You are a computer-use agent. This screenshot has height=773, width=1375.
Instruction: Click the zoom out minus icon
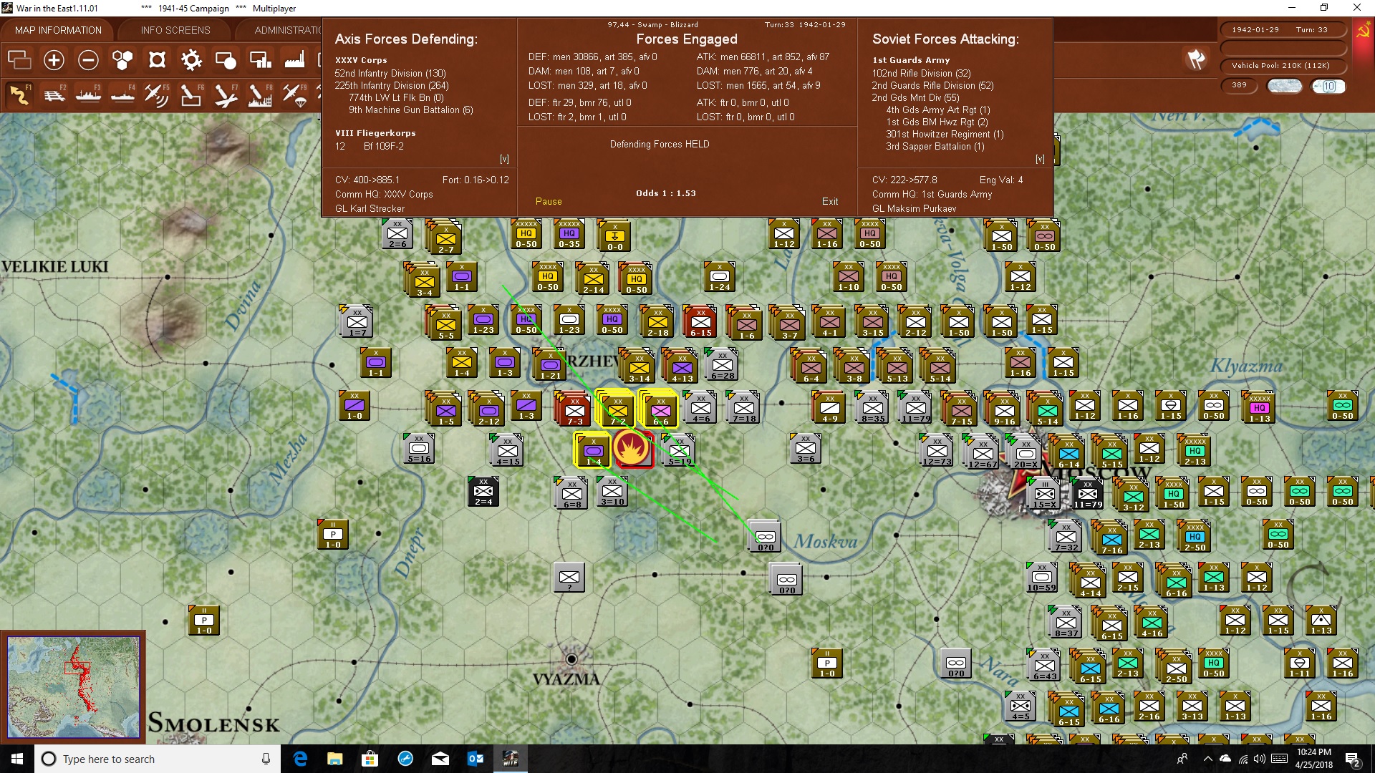[88, 60]
